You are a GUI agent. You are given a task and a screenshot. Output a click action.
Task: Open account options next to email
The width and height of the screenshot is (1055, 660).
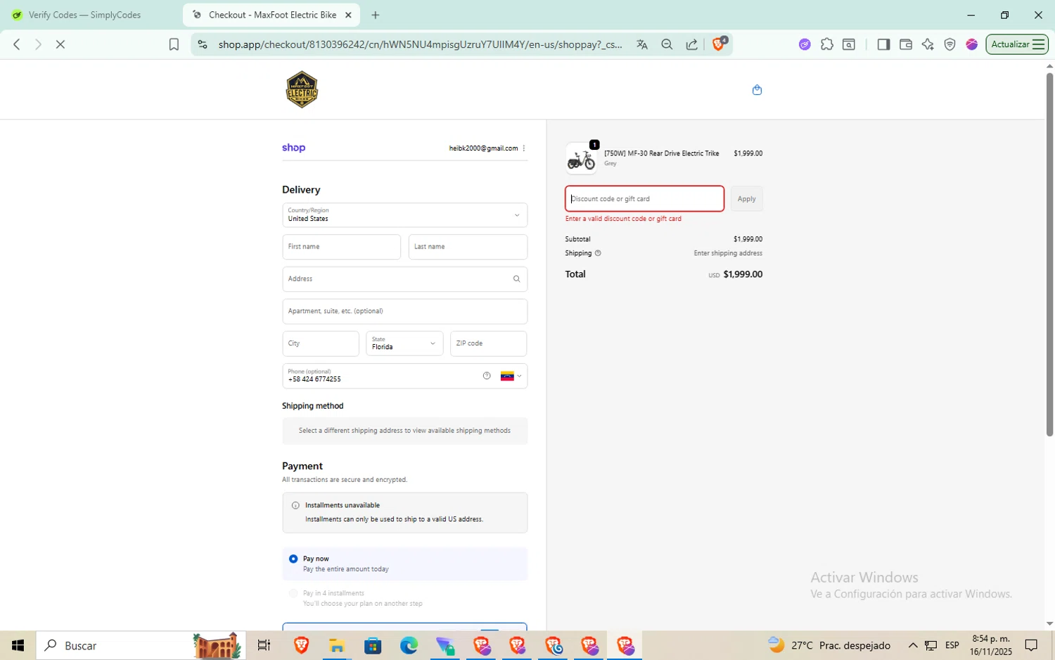[x=524, y=148]
